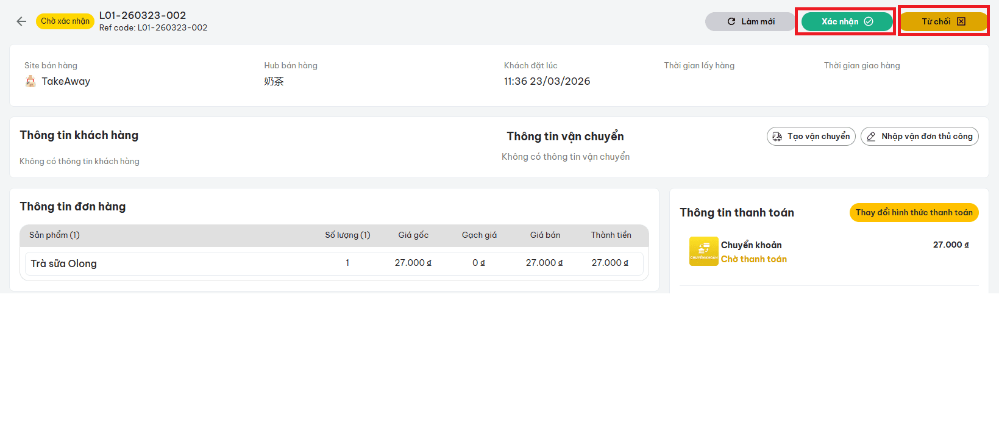Image resolution: width=999 pixels, height=433 pixels.
Task: Select order number L01-260323-002 heading
Action: (x=143, y=15)
